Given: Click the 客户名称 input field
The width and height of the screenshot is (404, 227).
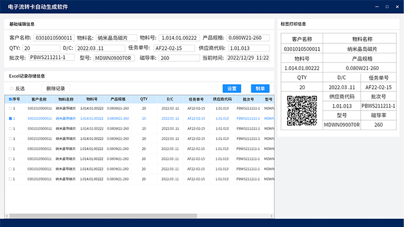Looking at the screenshot, I should (x=54, y=38).
